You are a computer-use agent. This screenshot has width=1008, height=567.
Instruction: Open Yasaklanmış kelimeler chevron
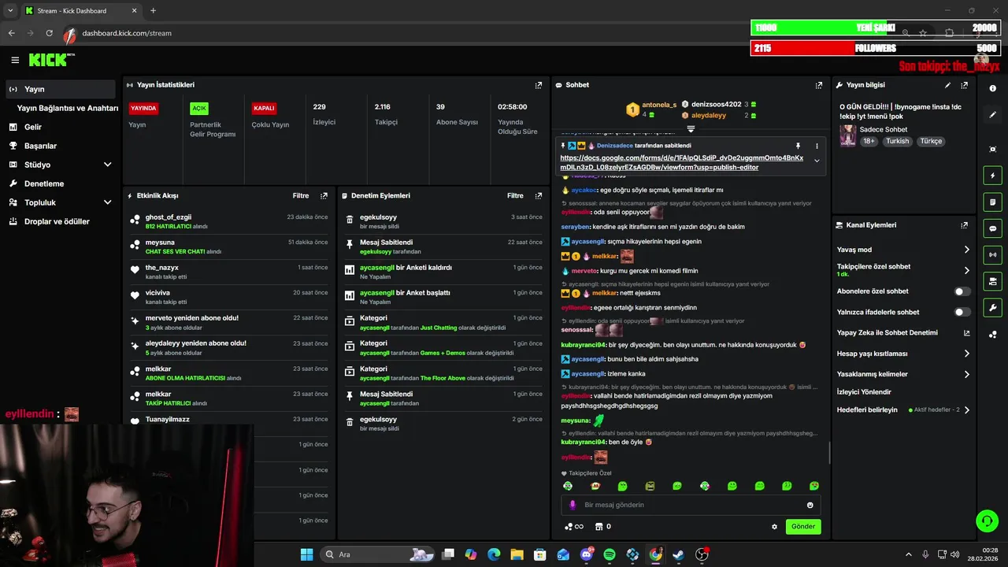967,374
